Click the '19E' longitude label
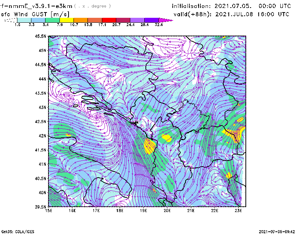The image size is (303, 234). 144,211
